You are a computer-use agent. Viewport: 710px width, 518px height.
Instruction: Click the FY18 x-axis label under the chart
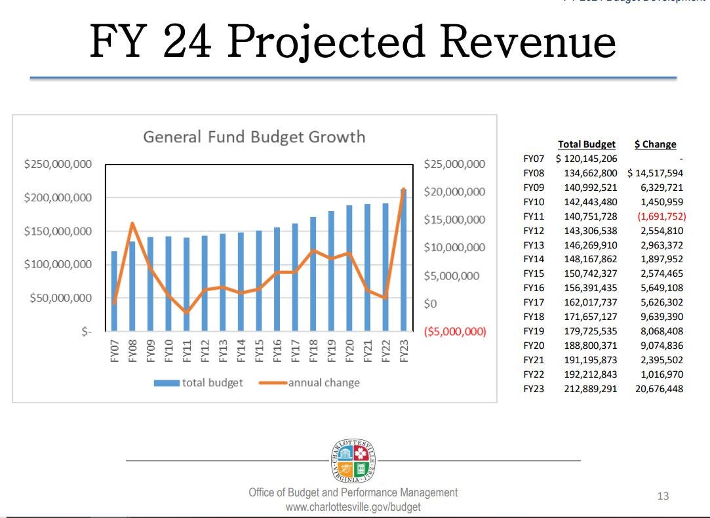313,351
